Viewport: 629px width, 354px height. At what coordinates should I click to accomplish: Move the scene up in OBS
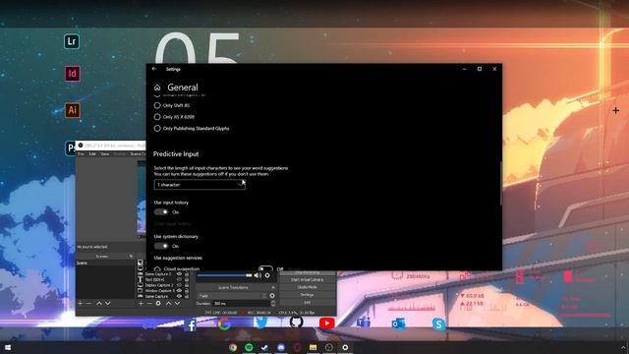99,304
